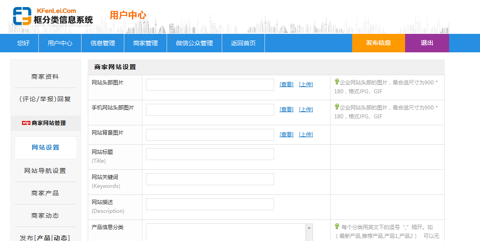Click 上传 link for 网站背景图片
Screen dimensions: 480x241
click(306, 135)
